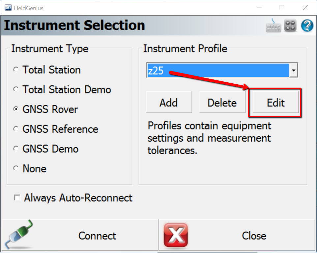Click the FieldGenius title bar app icon
317x253 pixels.
[x=8, y=8]
